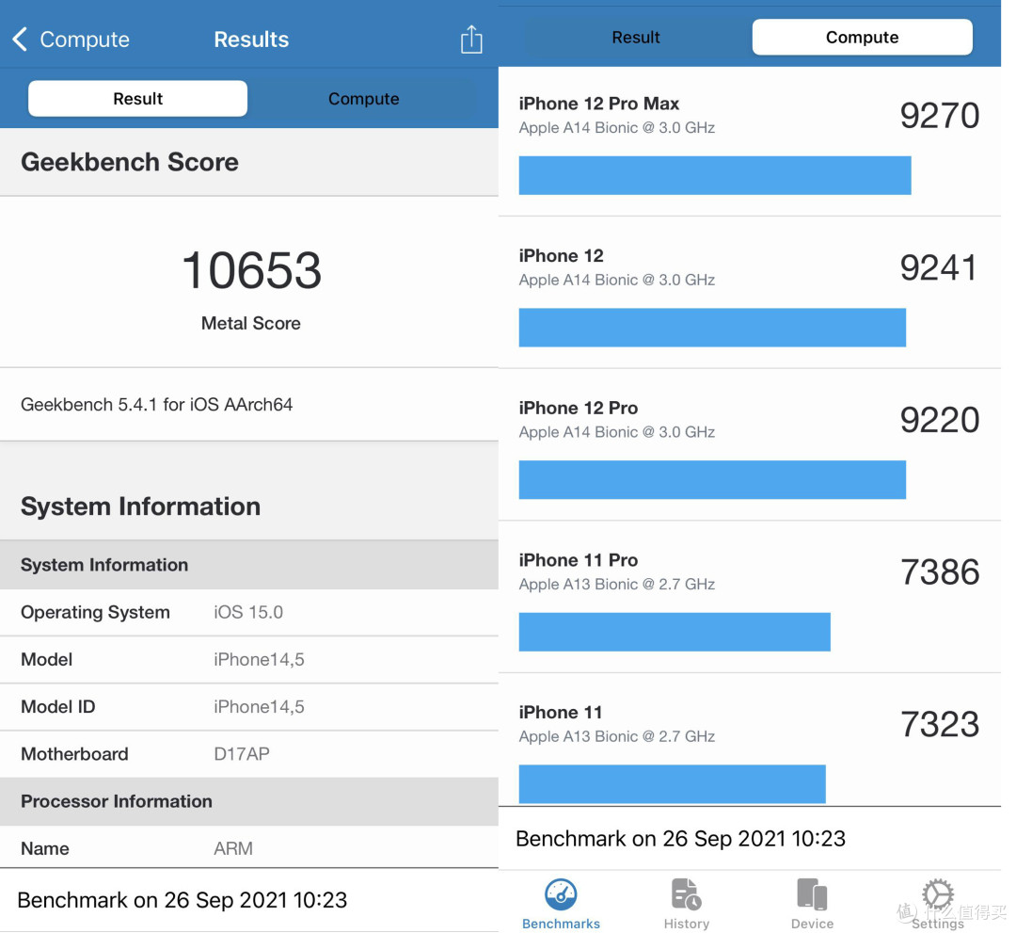The image size is (1016, 933).
Task: Select the Result segment in left panel
Action: click(x=137, y=99)
